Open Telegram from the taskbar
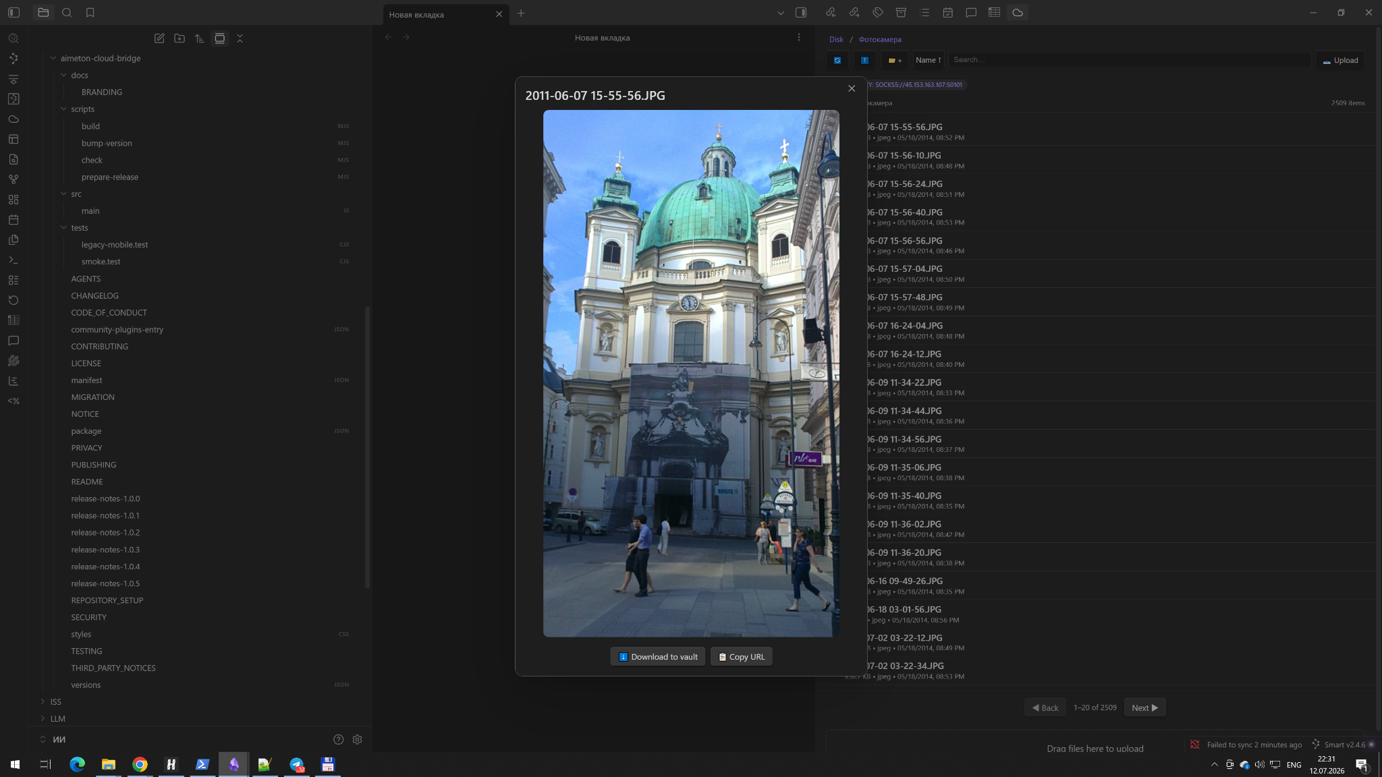 pyautogui.click(x=297, y=765)
